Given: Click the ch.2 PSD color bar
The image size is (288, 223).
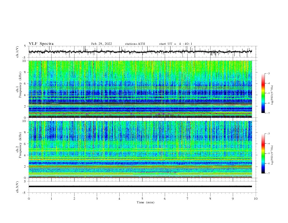Looking at the screenshot, I should 263,153.
